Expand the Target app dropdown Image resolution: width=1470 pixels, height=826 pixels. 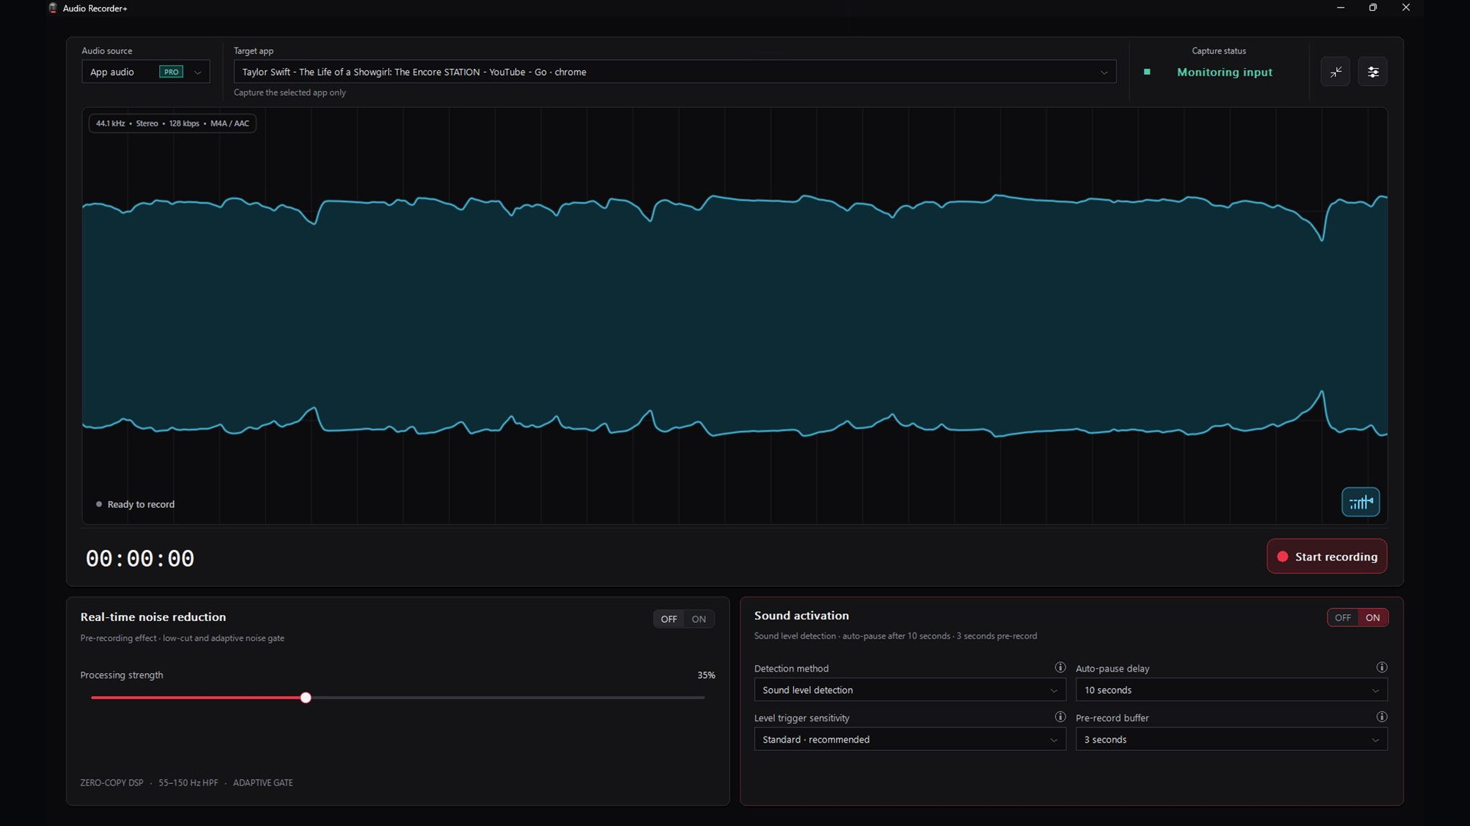click(x=675, y=72)
